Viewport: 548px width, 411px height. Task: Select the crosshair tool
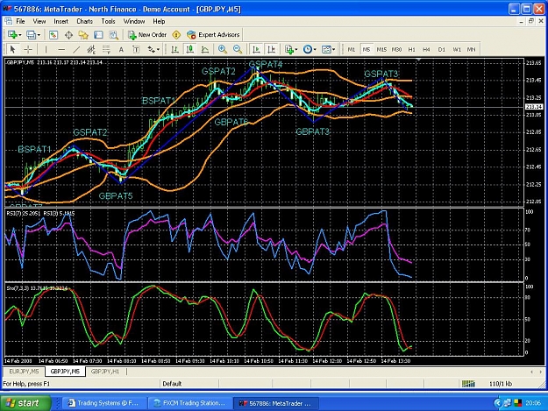click(x=28, y=49)
